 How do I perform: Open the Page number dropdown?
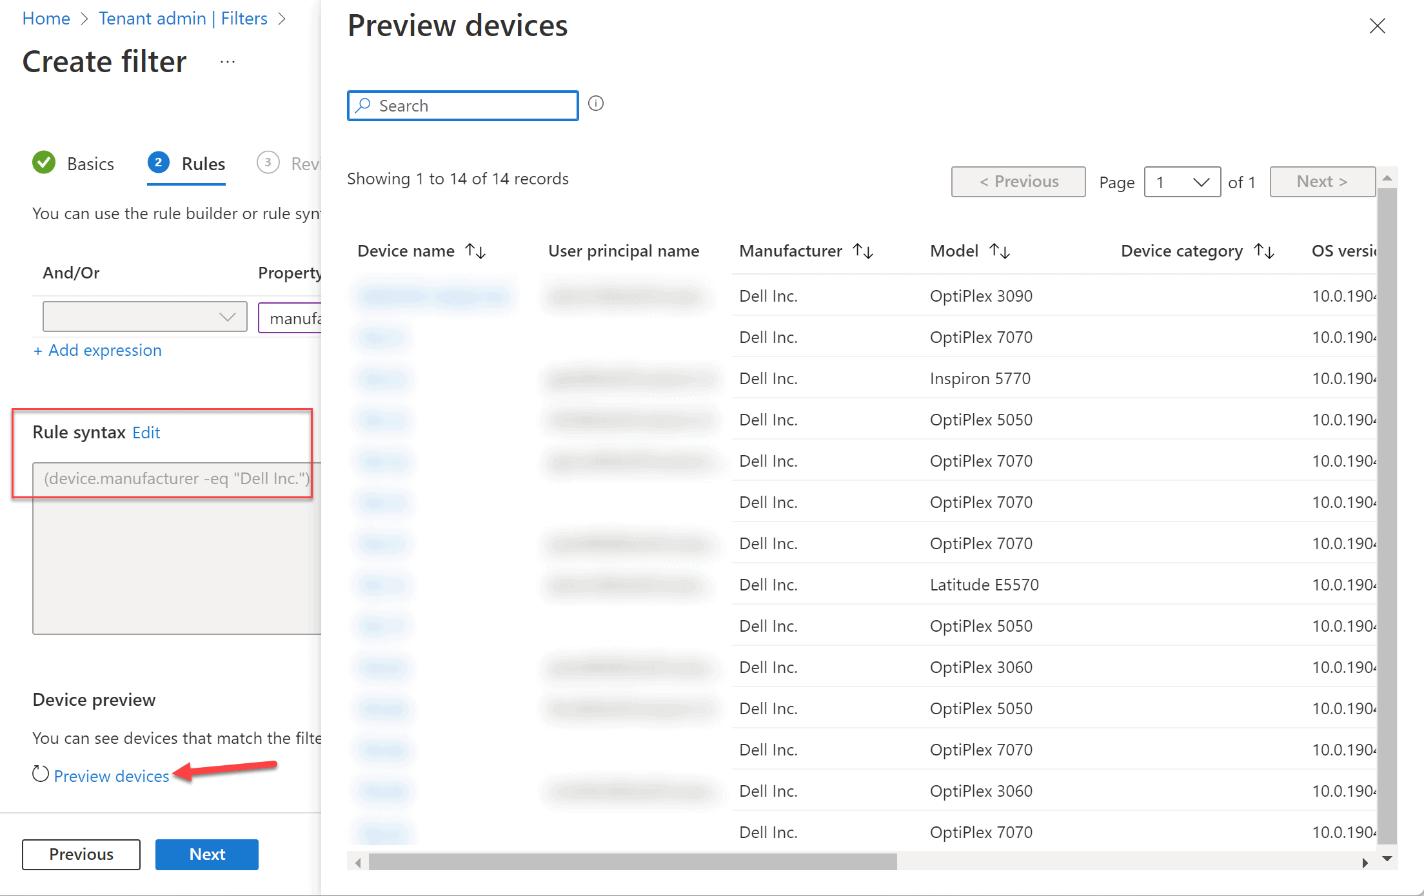click(1182, 182)
